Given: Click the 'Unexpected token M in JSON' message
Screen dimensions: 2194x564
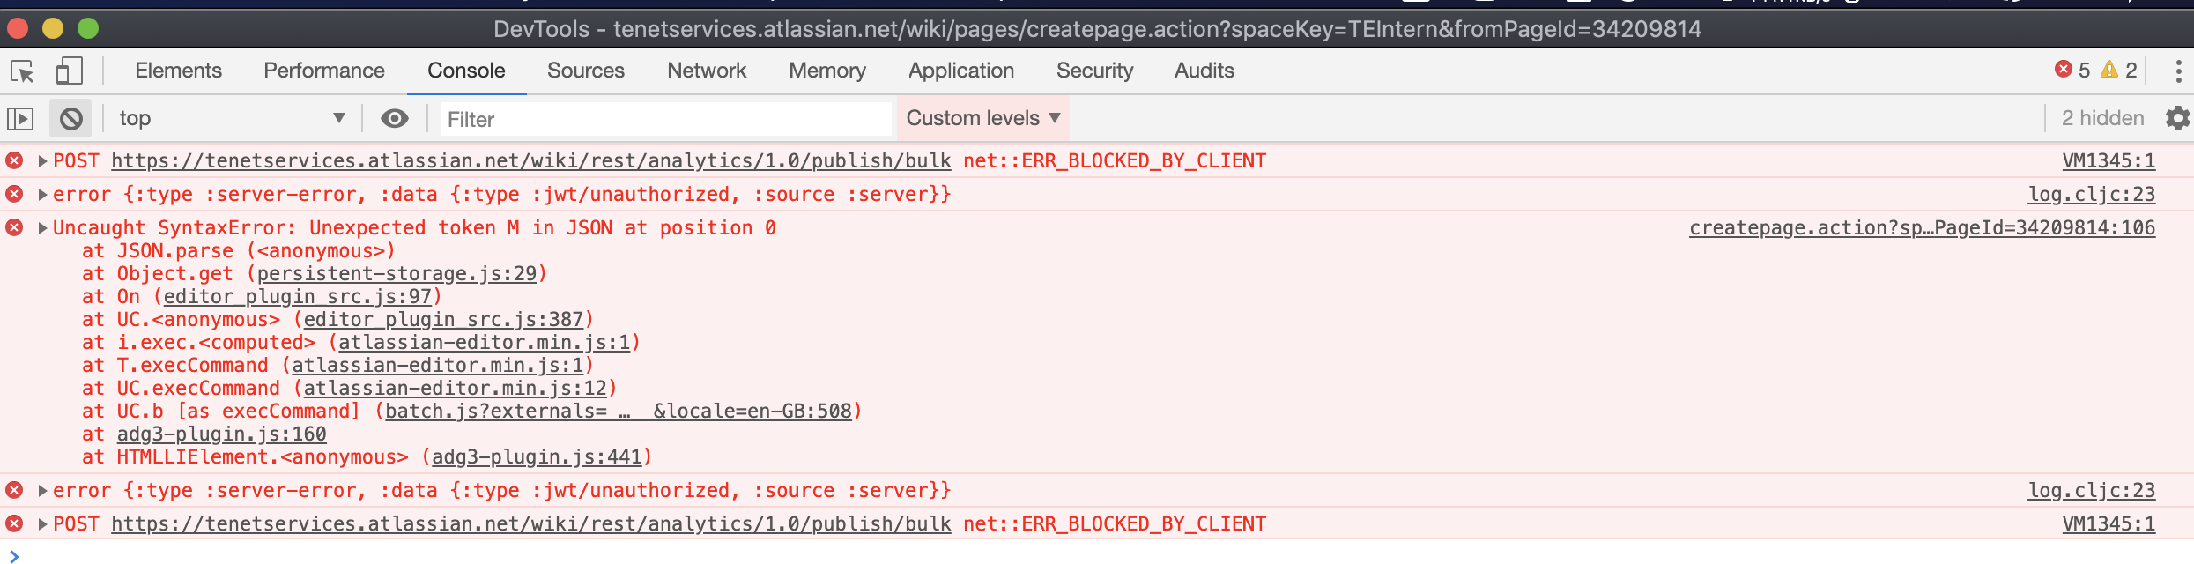Looking at the screenshot, I should 542,228.
